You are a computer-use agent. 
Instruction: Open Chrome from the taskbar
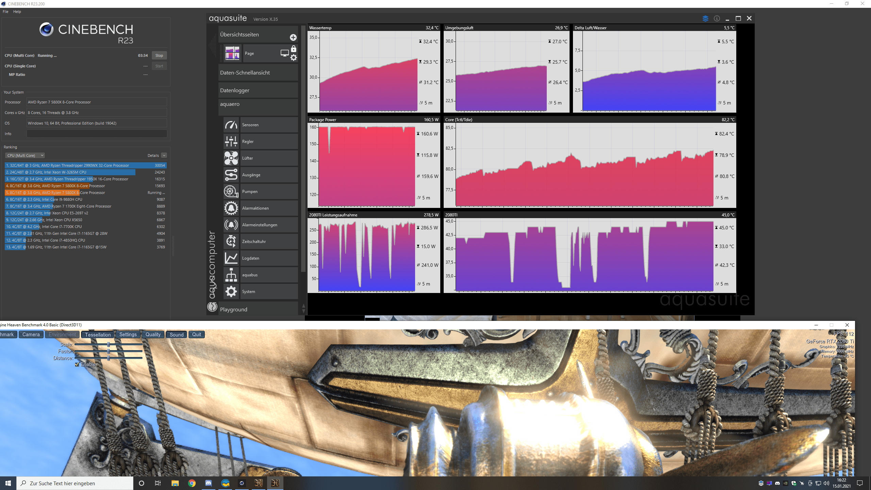click(192, 483)
